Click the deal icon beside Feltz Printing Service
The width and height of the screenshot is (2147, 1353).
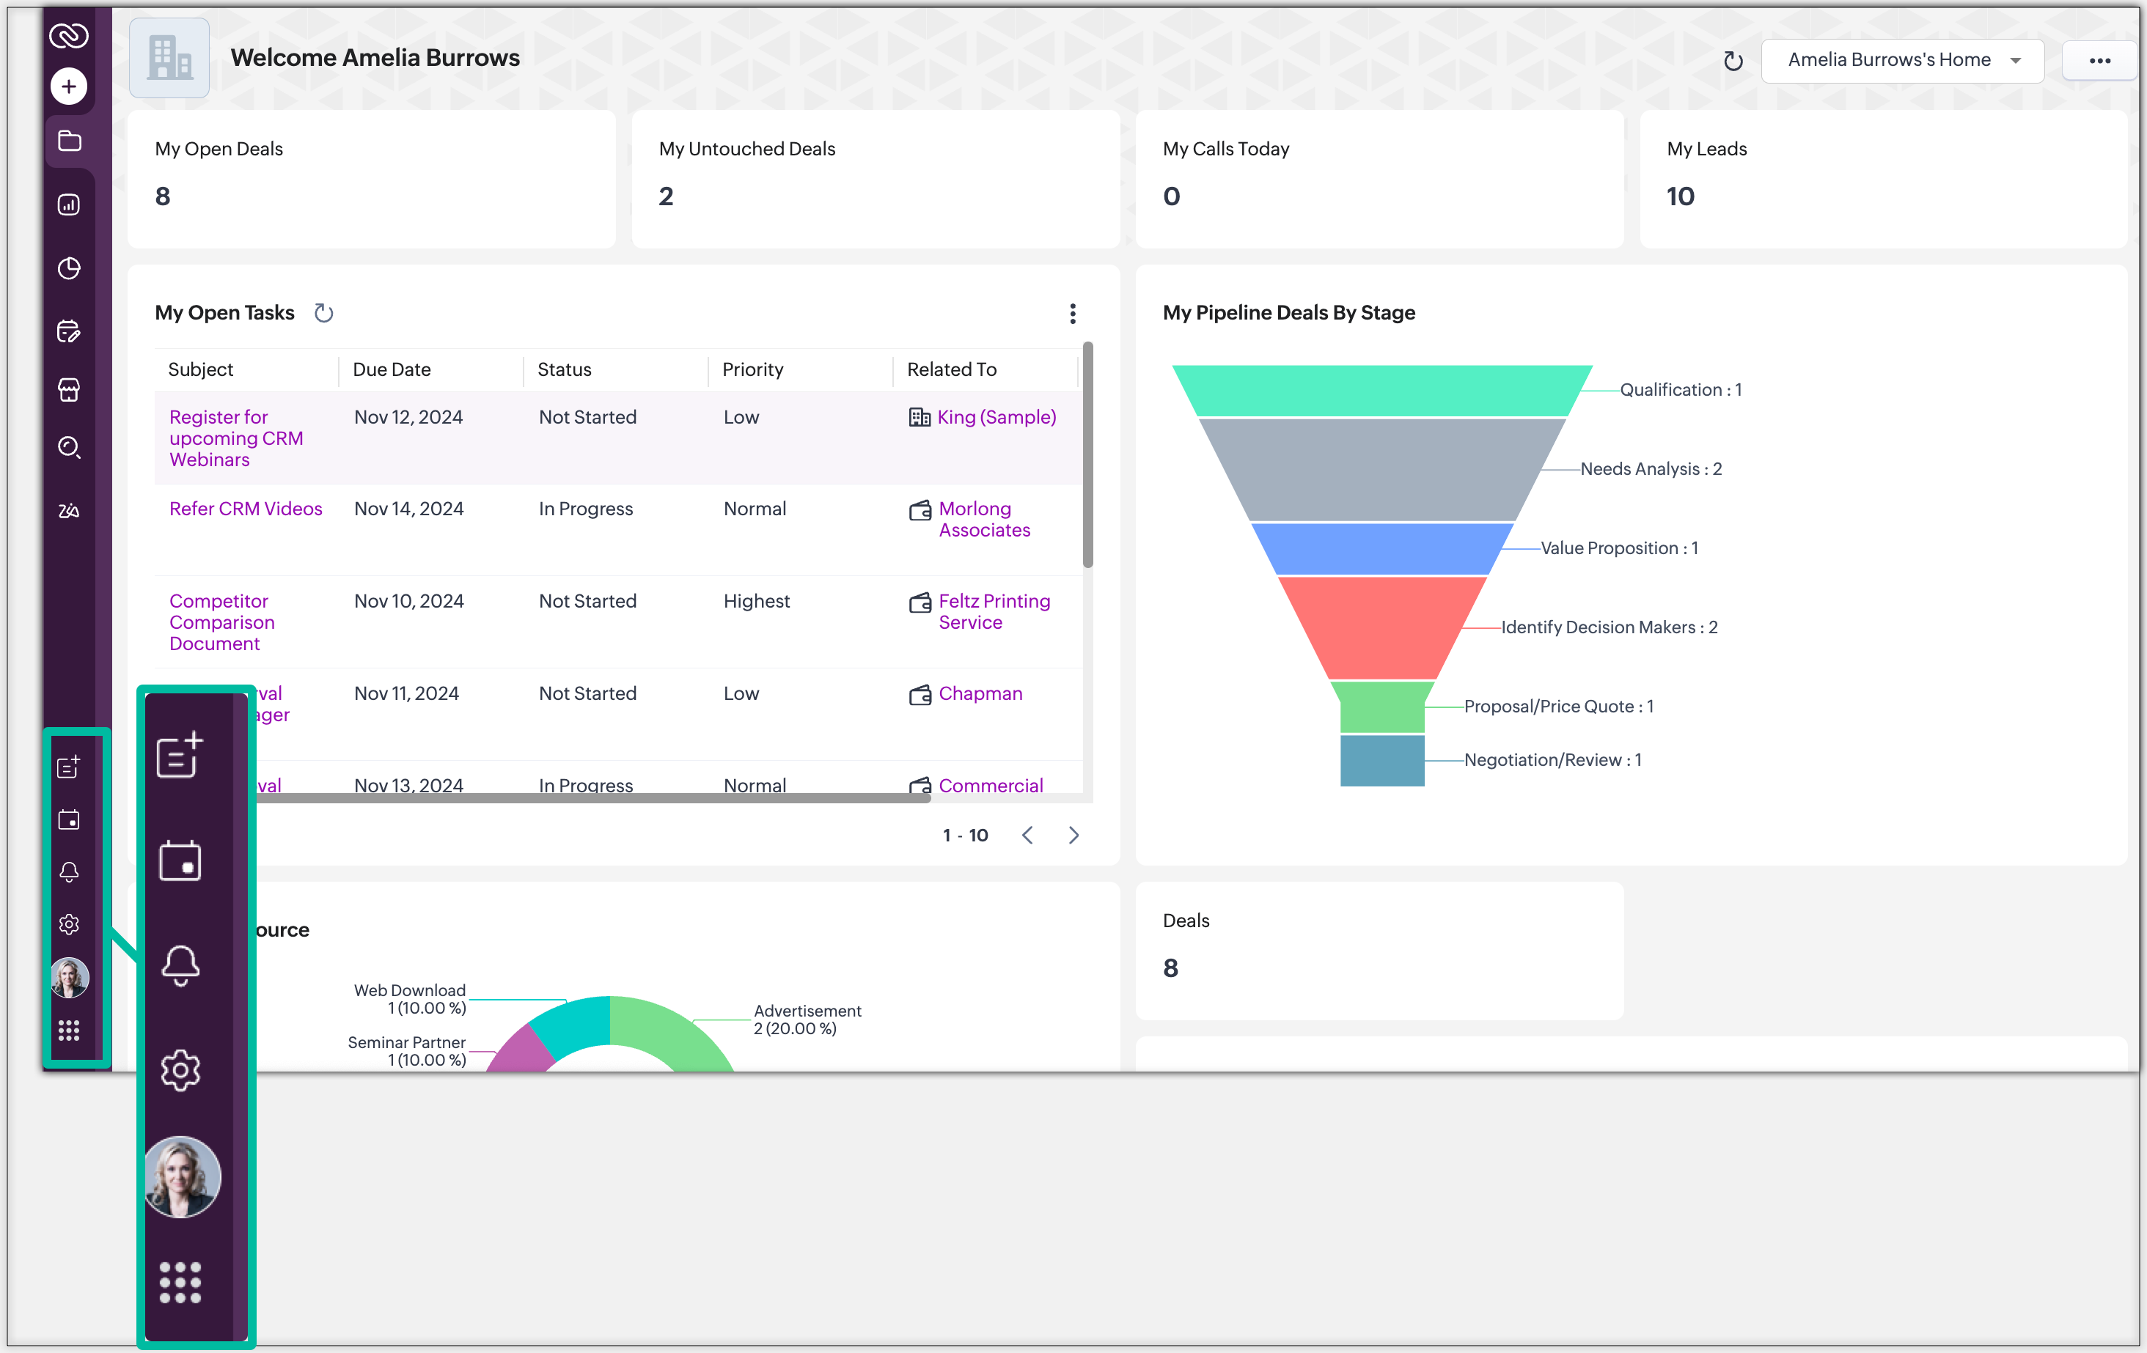[x=920, y=602]
